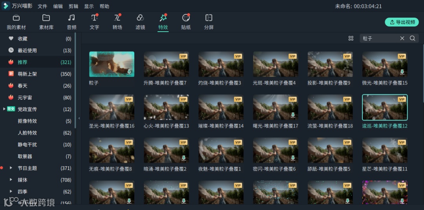Screen dimensions: 424x210
Task: Select the 取景器 category
Action: pyautogui.click(x=37, y=156)
